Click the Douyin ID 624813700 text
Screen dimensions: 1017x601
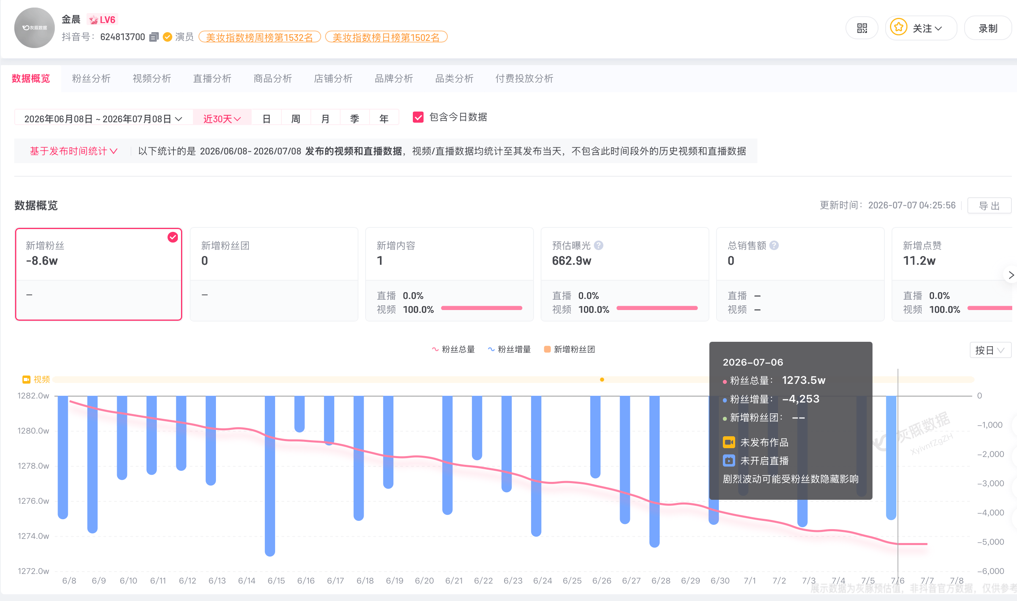click(123, 37)
